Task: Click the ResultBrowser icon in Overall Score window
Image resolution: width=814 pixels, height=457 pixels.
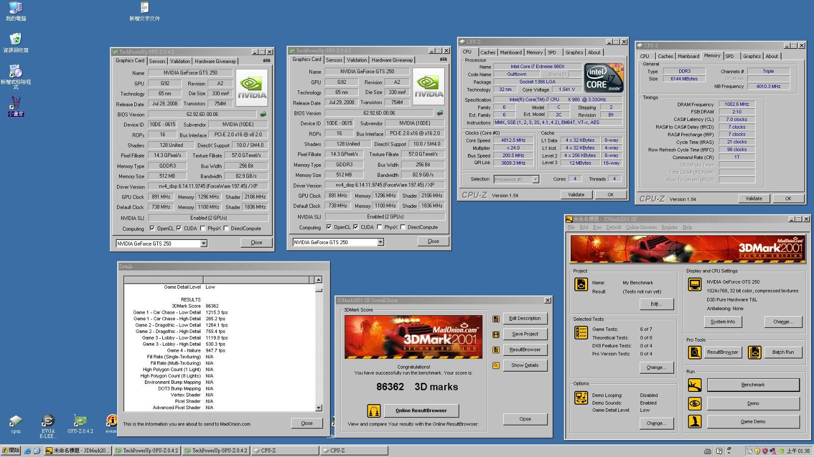Action: (x=496, y=350)
